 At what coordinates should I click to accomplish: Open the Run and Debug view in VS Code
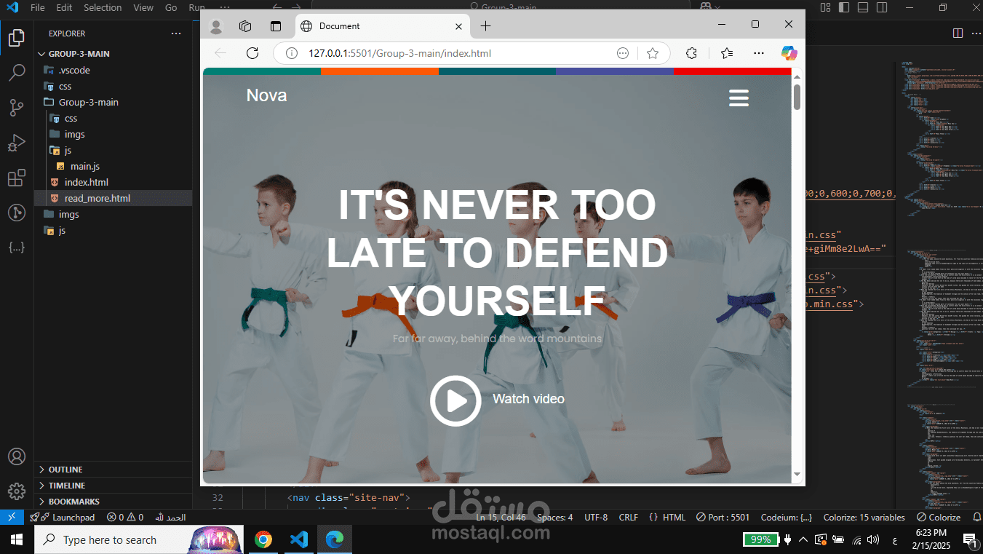pos(17,143)
